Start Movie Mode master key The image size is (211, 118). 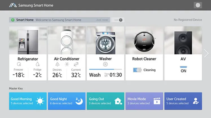(x=144, y=101)
